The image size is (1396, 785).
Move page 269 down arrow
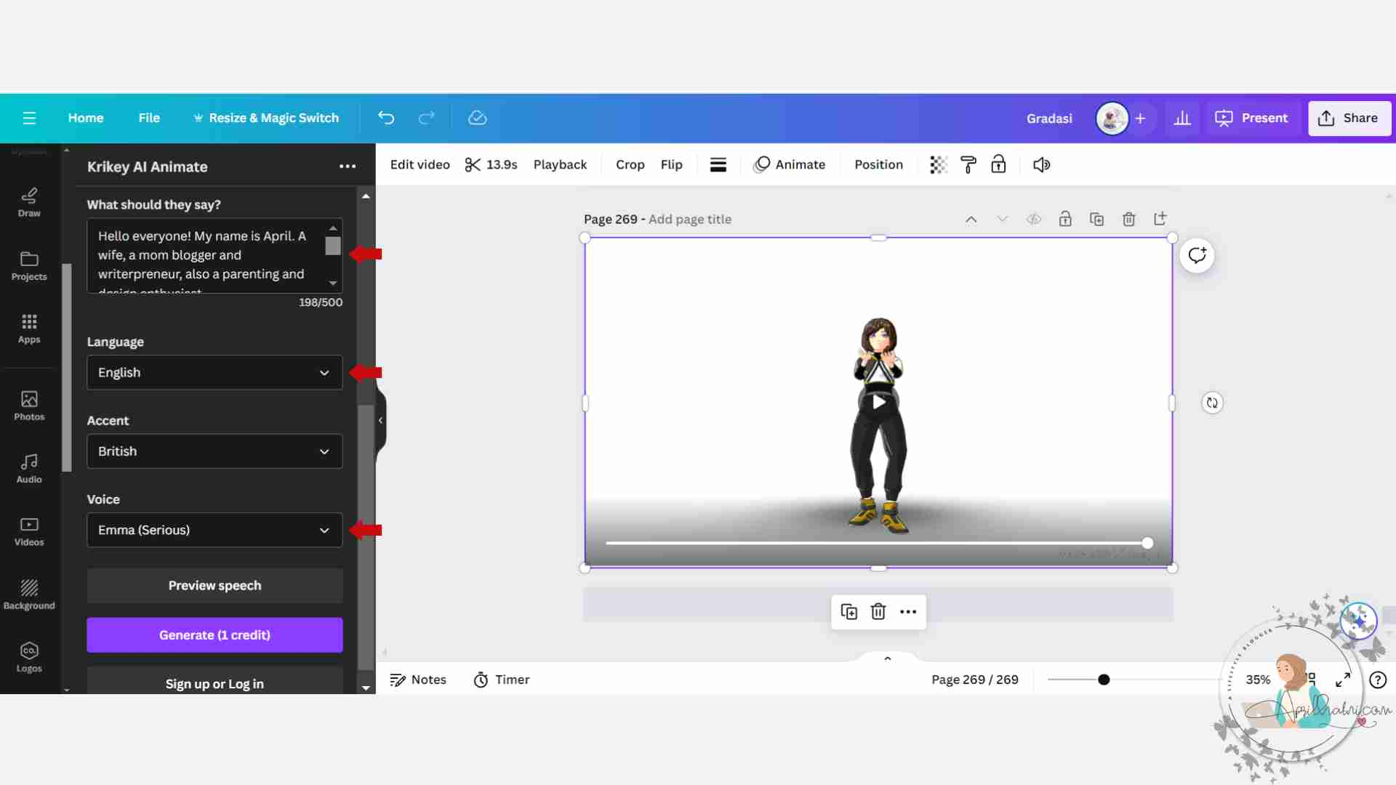point(1003,219)
